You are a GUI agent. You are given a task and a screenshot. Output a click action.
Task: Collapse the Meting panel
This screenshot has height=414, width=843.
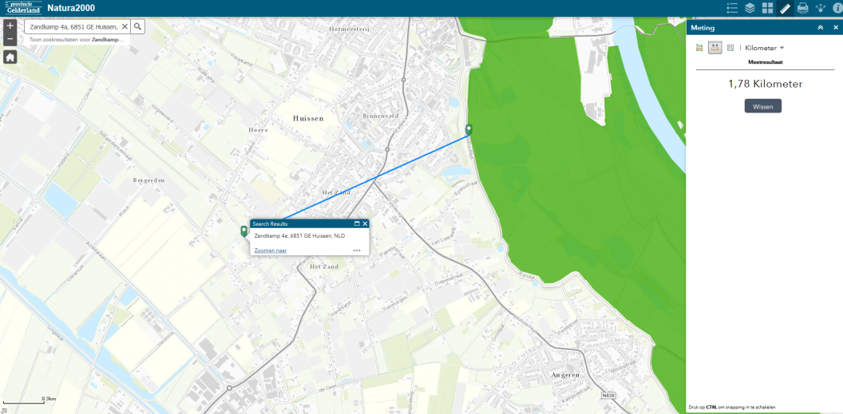point(821,27)
